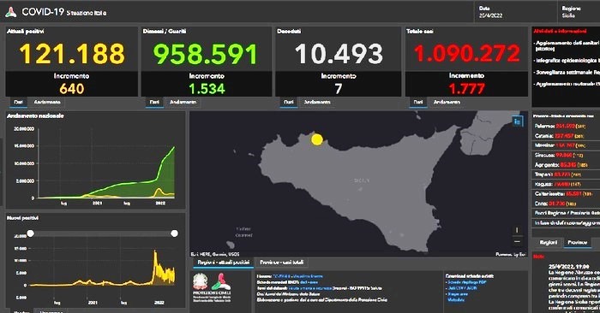Click left handle of Nuovi positivi slider
600x313 pixels.
click(x=30, y=233)
